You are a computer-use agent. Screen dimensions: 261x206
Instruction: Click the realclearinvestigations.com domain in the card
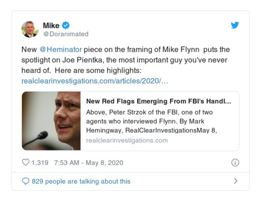127,140
